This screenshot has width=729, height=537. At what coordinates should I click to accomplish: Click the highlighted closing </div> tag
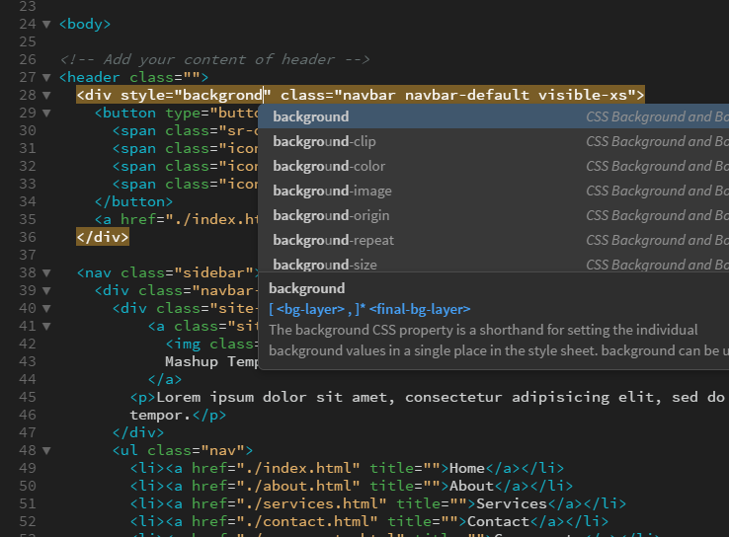pyautogui.click(x=103, y=238)
